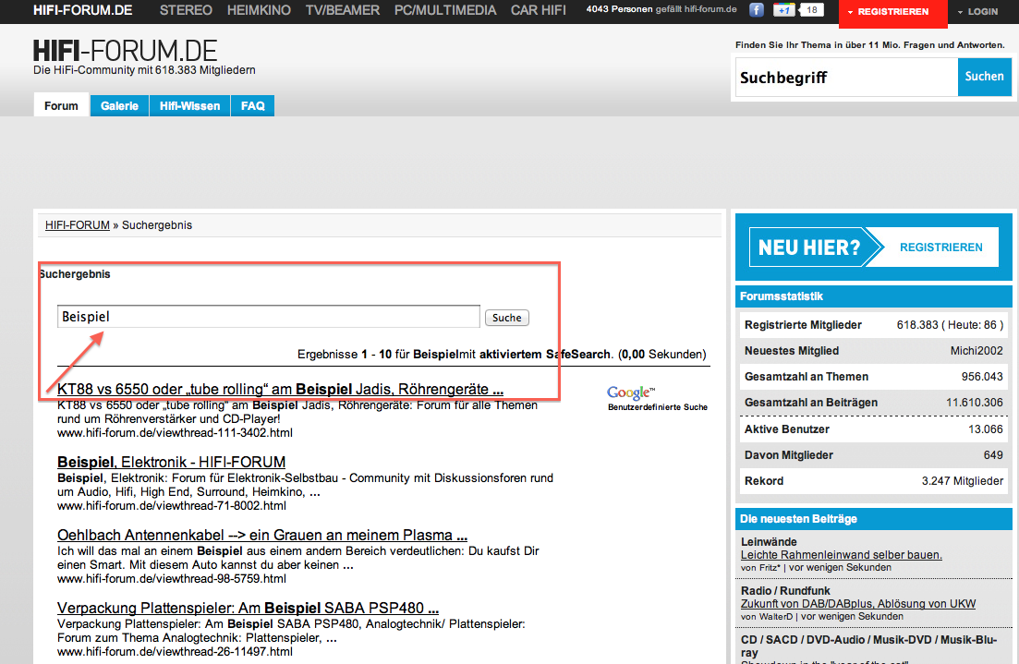Click the Gesamtzahl an Themen value 956.043
Screen dimensions: 1019x664
coord(982,377)
